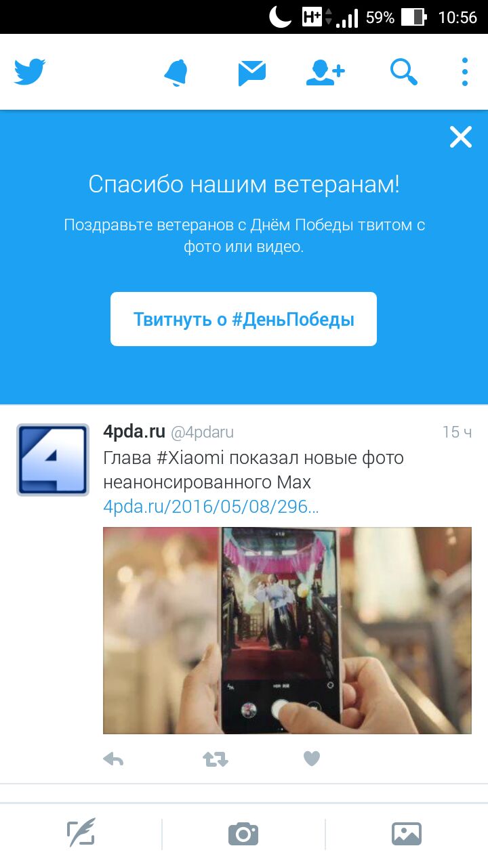Retweet the 4pda.ru tweet
Viewport: 488px width, 867px height.
[216, 759]
